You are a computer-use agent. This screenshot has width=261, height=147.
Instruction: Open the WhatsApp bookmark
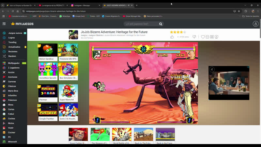coord(65,16)
